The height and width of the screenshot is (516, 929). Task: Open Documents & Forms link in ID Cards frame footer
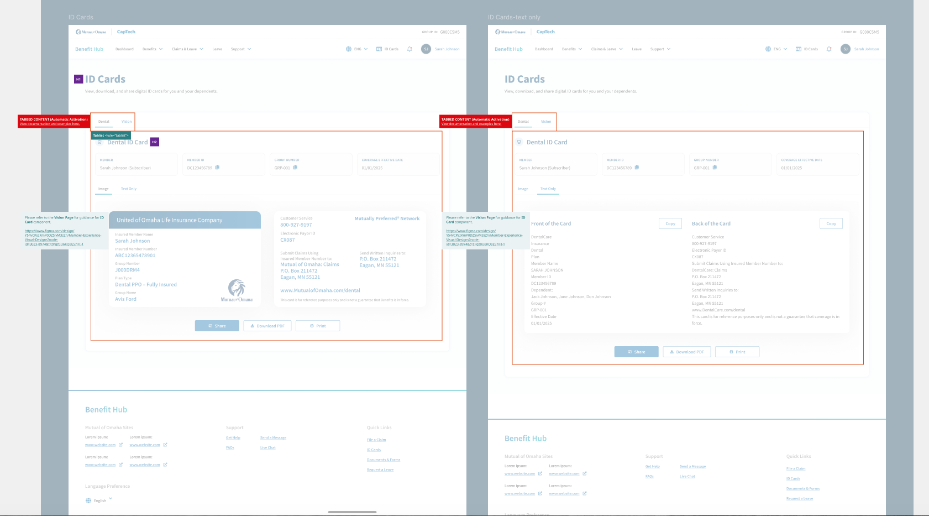384,460
